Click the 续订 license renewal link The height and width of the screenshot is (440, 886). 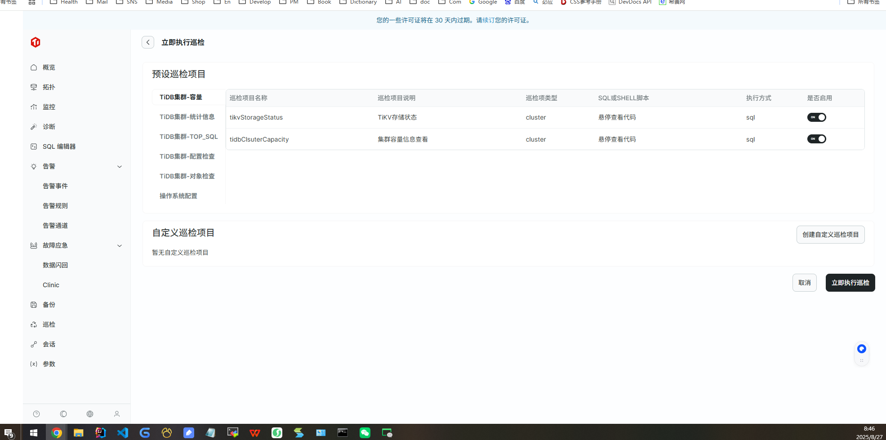click(x=488, y=20)
